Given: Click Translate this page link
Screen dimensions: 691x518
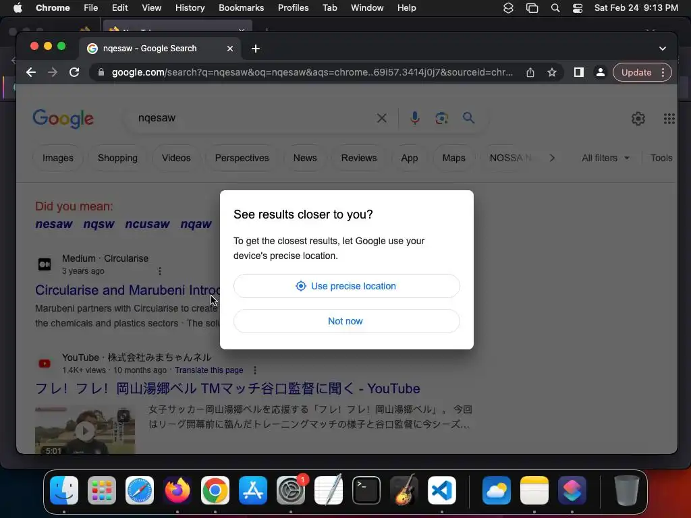Looking at the screenshot, I should (209, 370).
